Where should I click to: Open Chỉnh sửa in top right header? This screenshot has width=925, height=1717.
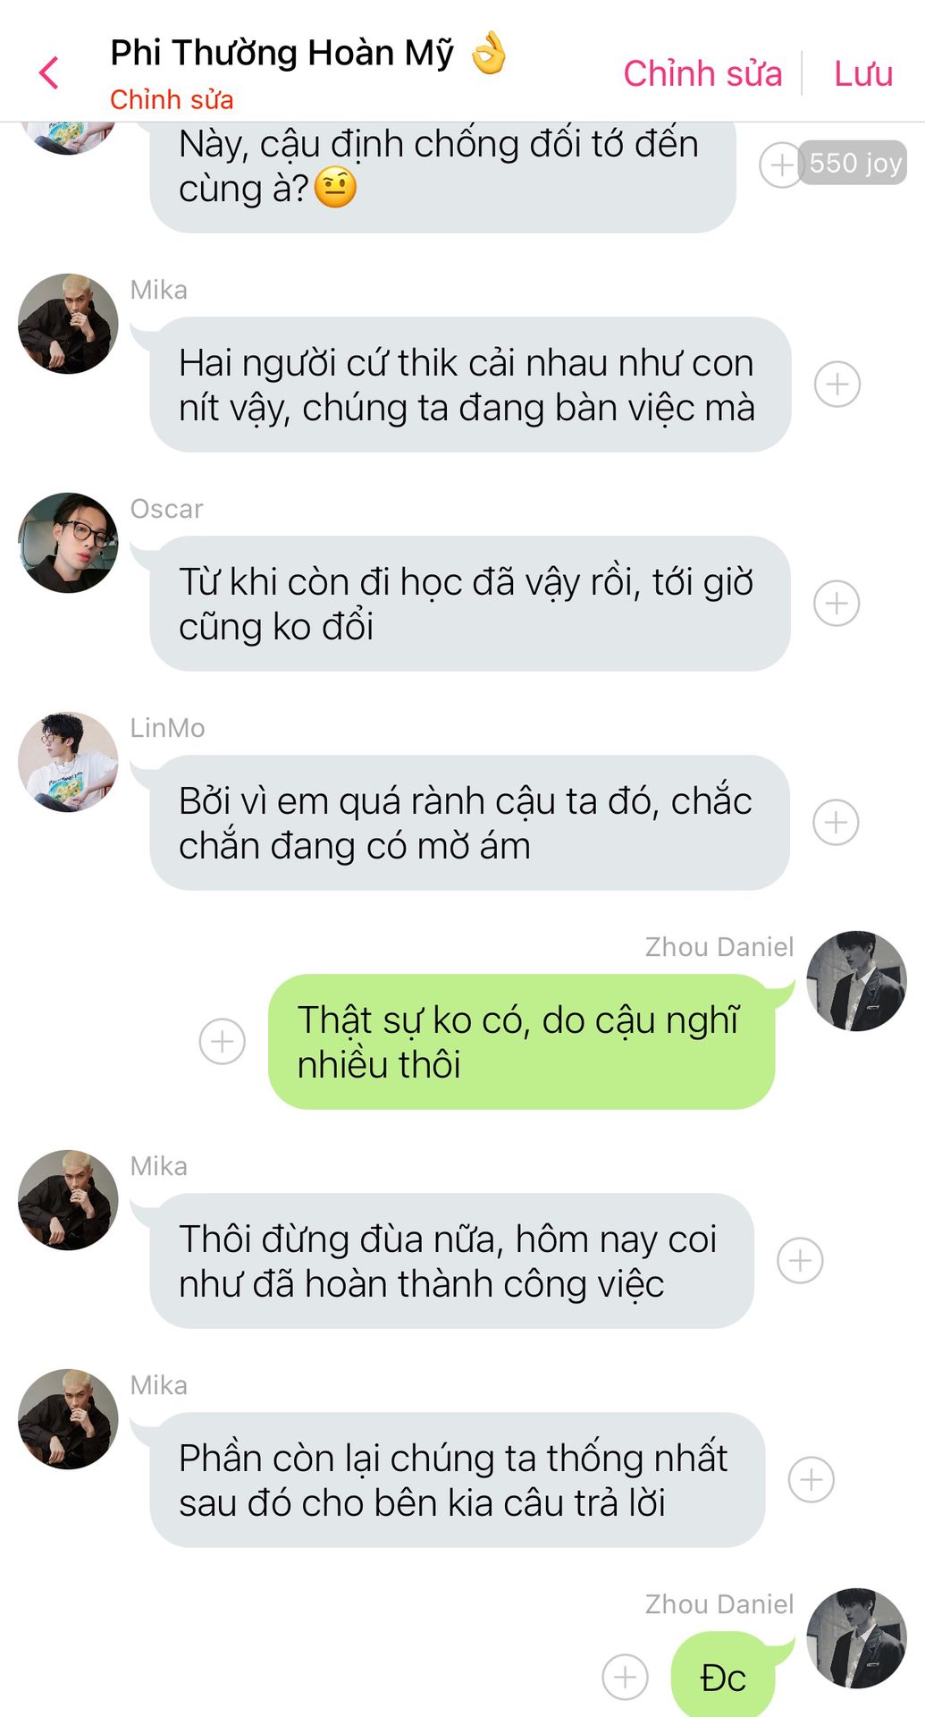coord(702,73)
